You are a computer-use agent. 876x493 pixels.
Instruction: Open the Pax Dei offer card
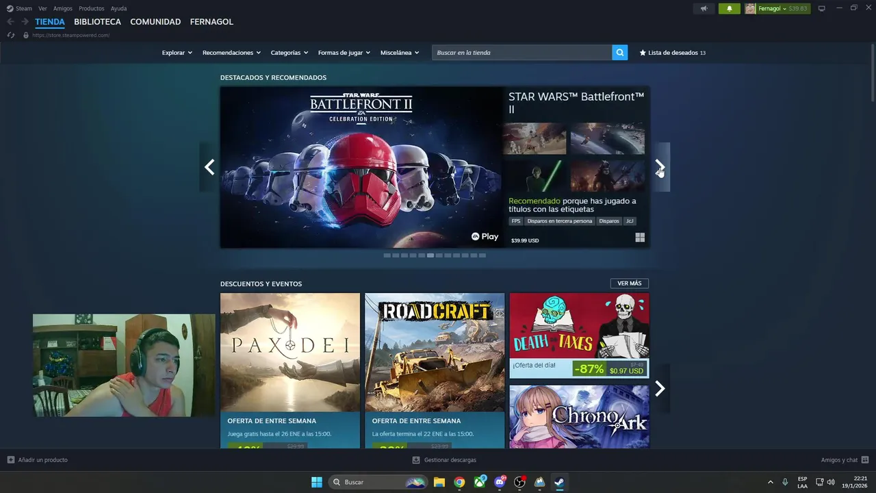pos(290,370)
